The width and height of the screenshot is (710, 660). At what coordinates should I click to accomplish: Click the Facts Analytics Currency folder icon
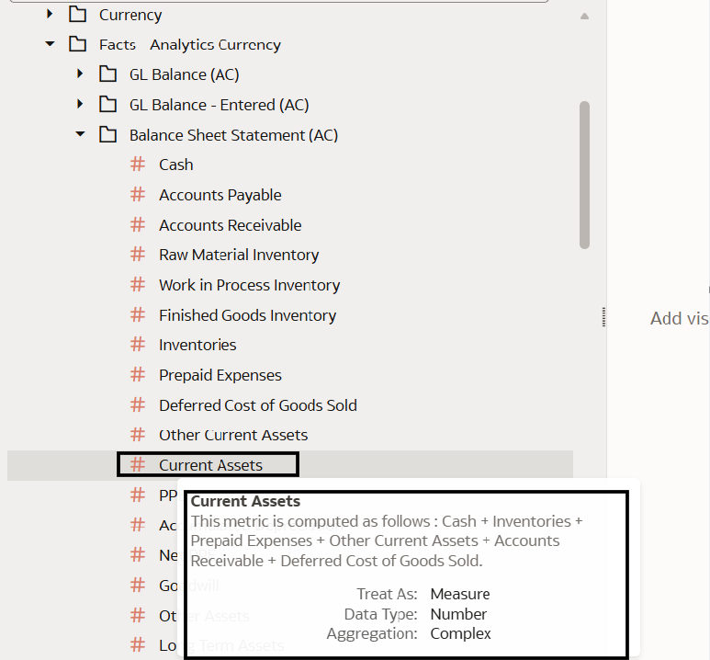77,44
